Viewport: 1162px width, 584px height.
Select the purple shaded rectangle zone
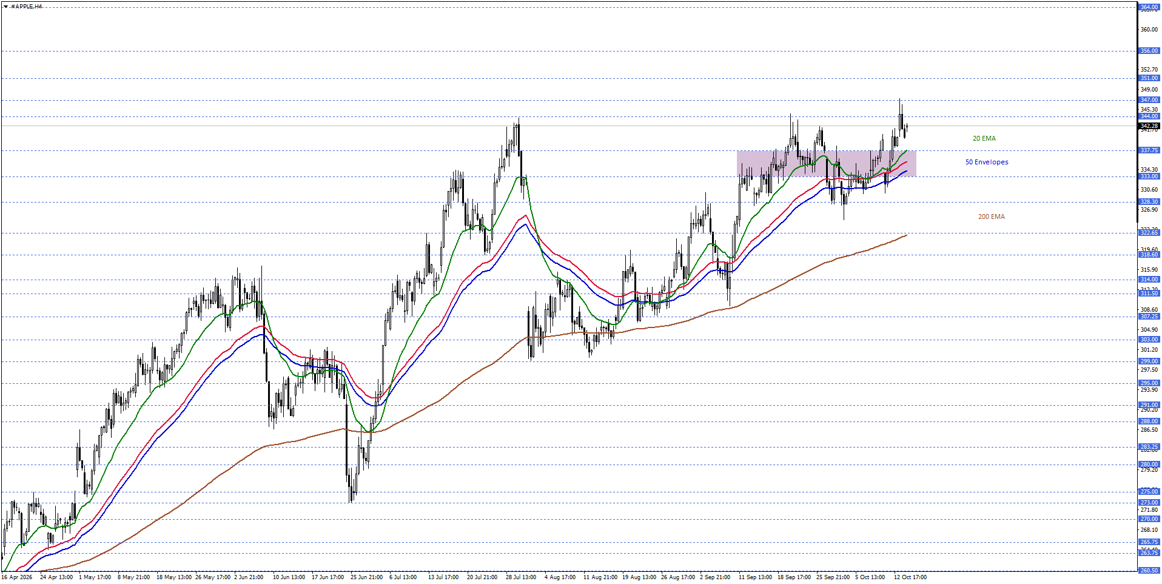826,163
